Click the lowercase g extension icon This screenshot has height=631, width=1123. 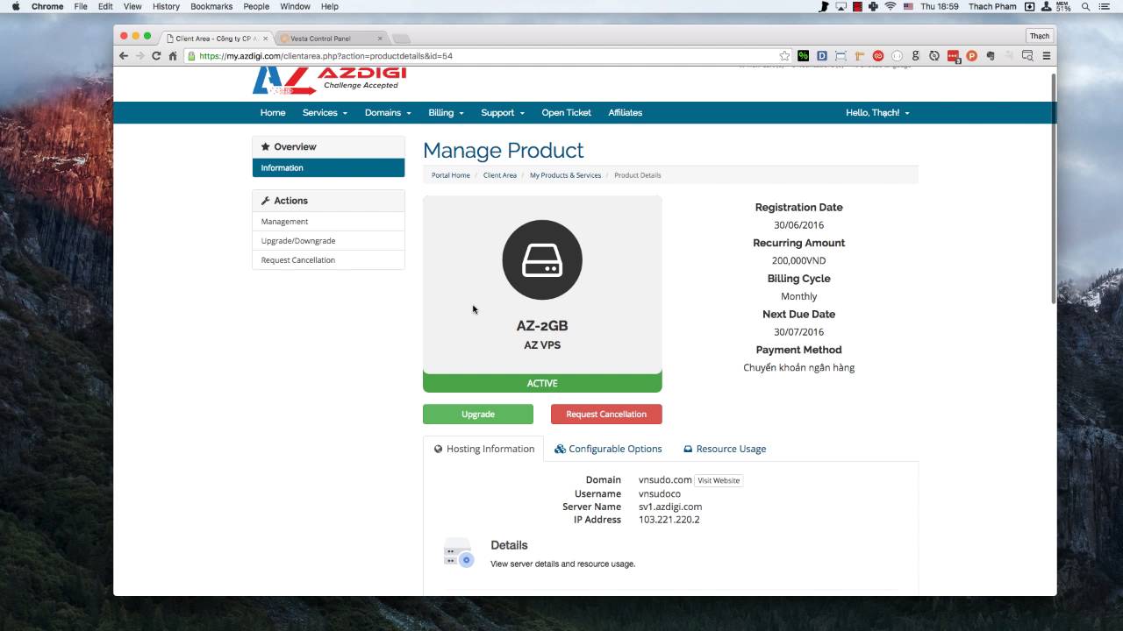click(916, 55)
